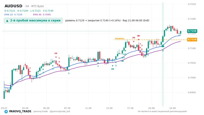This screenshot has height=115, width=204.
Task: Click the 0.7000 price axis label
Action: pos(192,78)
